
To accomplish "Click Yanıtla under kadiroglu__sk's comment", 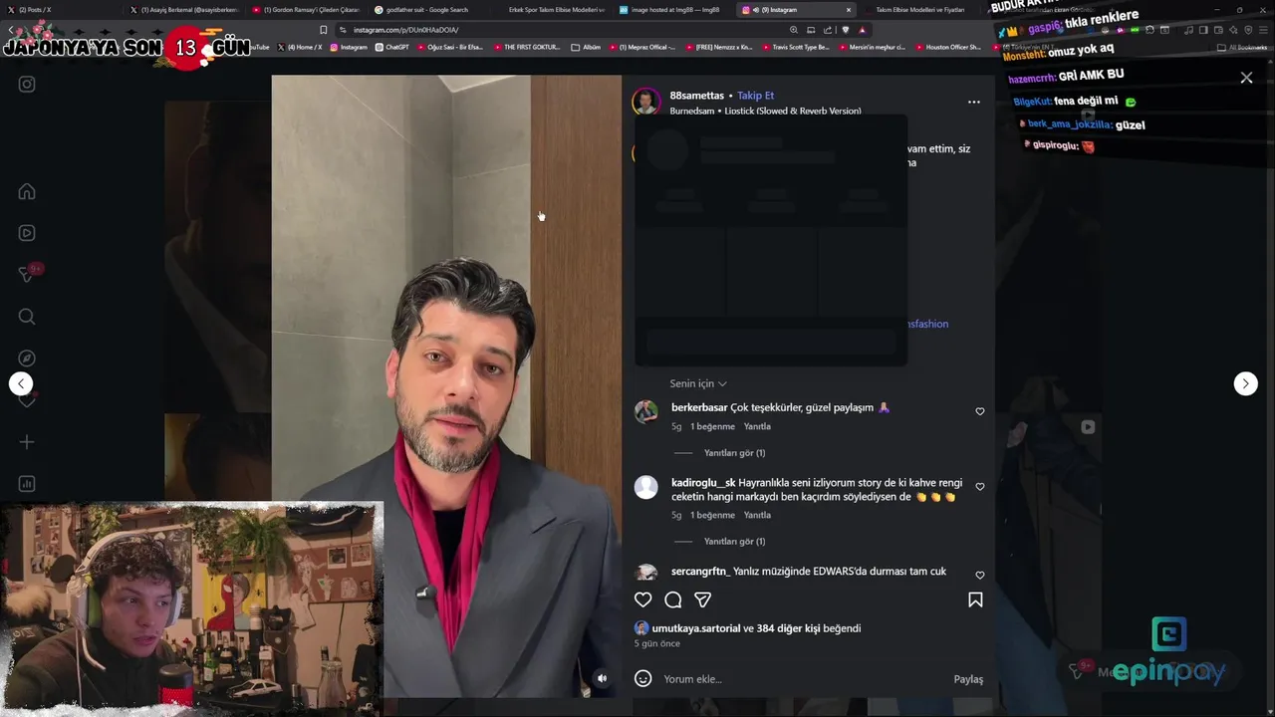I will coord(757,515).
